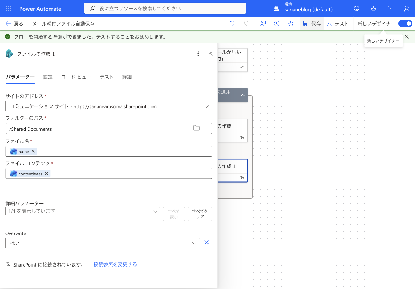Select the パラメーター tab
The height and width of the screenshot is (289, 415).
click(20, 77)
